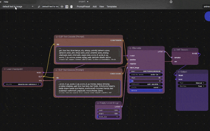Select the VAE Decode node title

182,50
